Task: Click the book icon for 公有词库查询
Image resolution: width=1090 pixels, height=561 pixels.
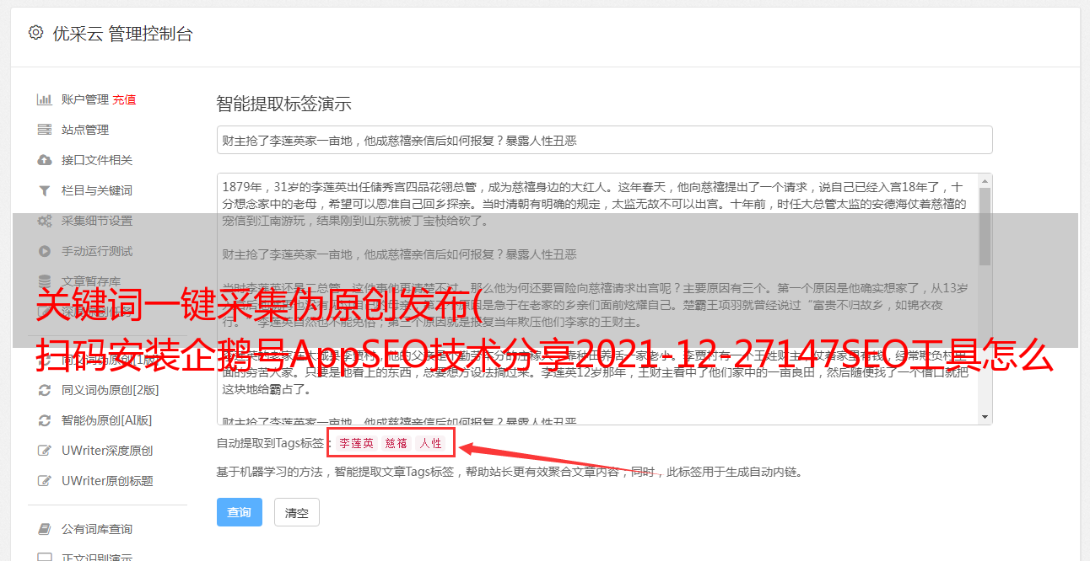Action: click(44, 529)
